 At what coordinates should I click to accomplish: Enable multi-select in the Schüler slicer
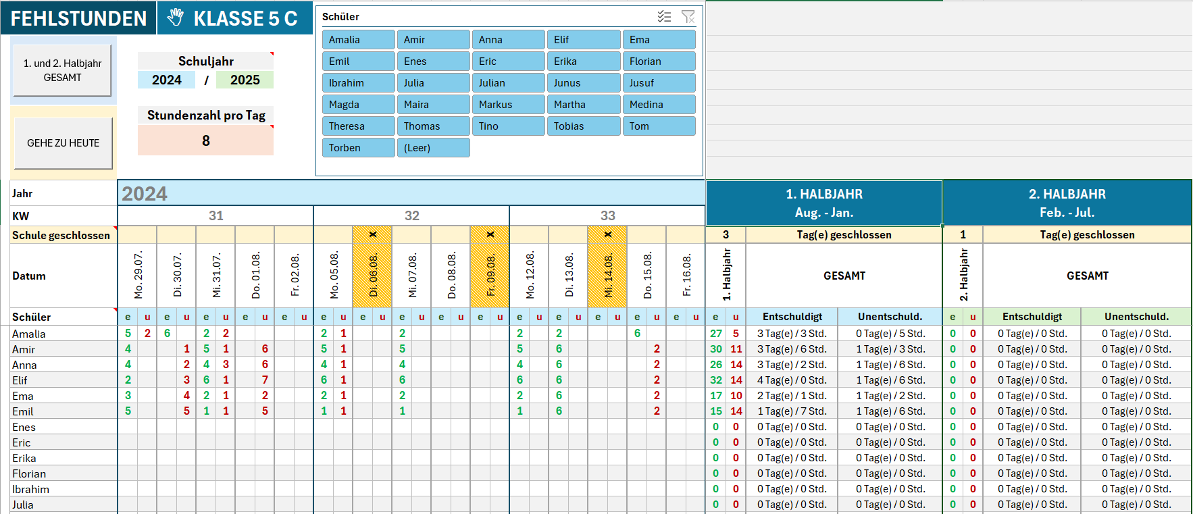pos(664,17)
